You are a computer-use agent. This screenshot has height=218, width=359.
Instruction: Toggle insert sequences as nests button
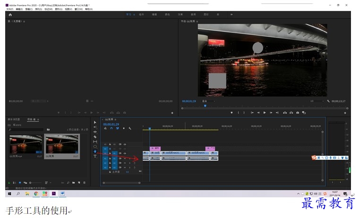[105, 129]
